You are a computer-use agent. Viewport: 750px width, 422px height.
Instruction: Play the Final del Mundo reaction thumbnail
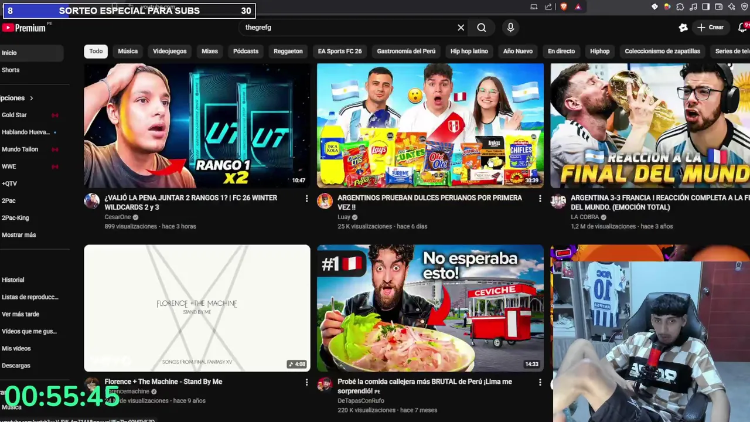(x=650, y=125)
